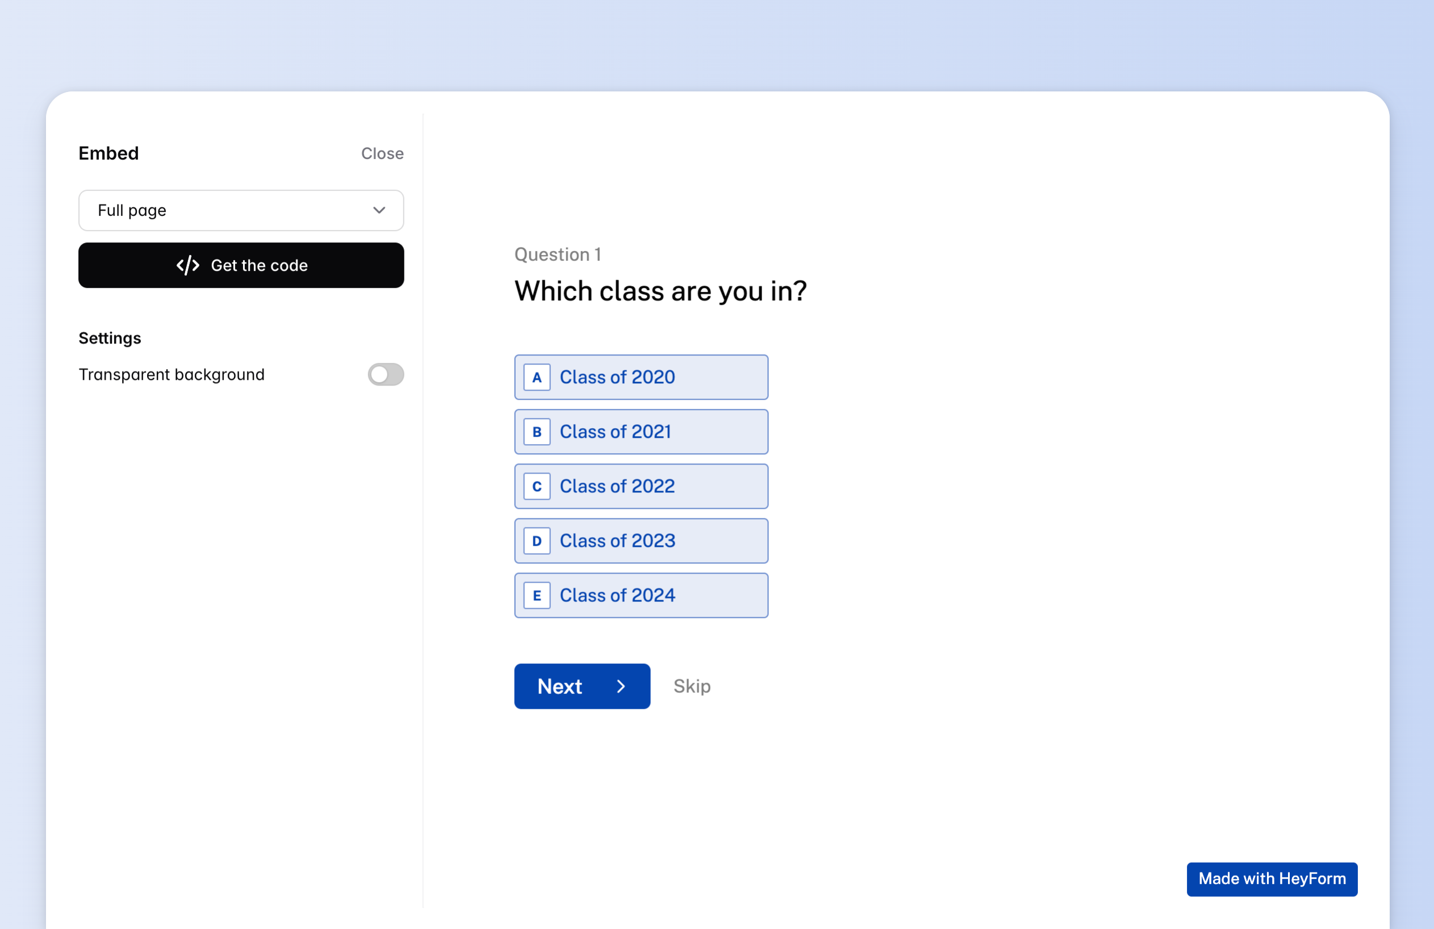Click the arrow icon in Next button

[x=621, y=686]
